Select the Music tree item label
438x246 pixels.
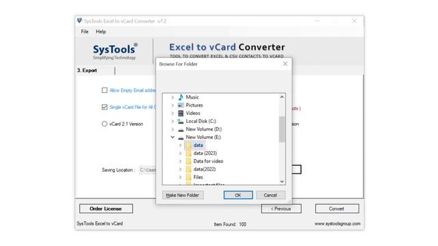tap(192, 97)
